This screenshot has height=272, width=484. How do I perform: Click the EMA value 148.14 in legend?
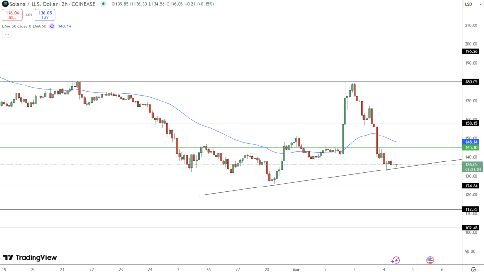(x=64, y=26)
